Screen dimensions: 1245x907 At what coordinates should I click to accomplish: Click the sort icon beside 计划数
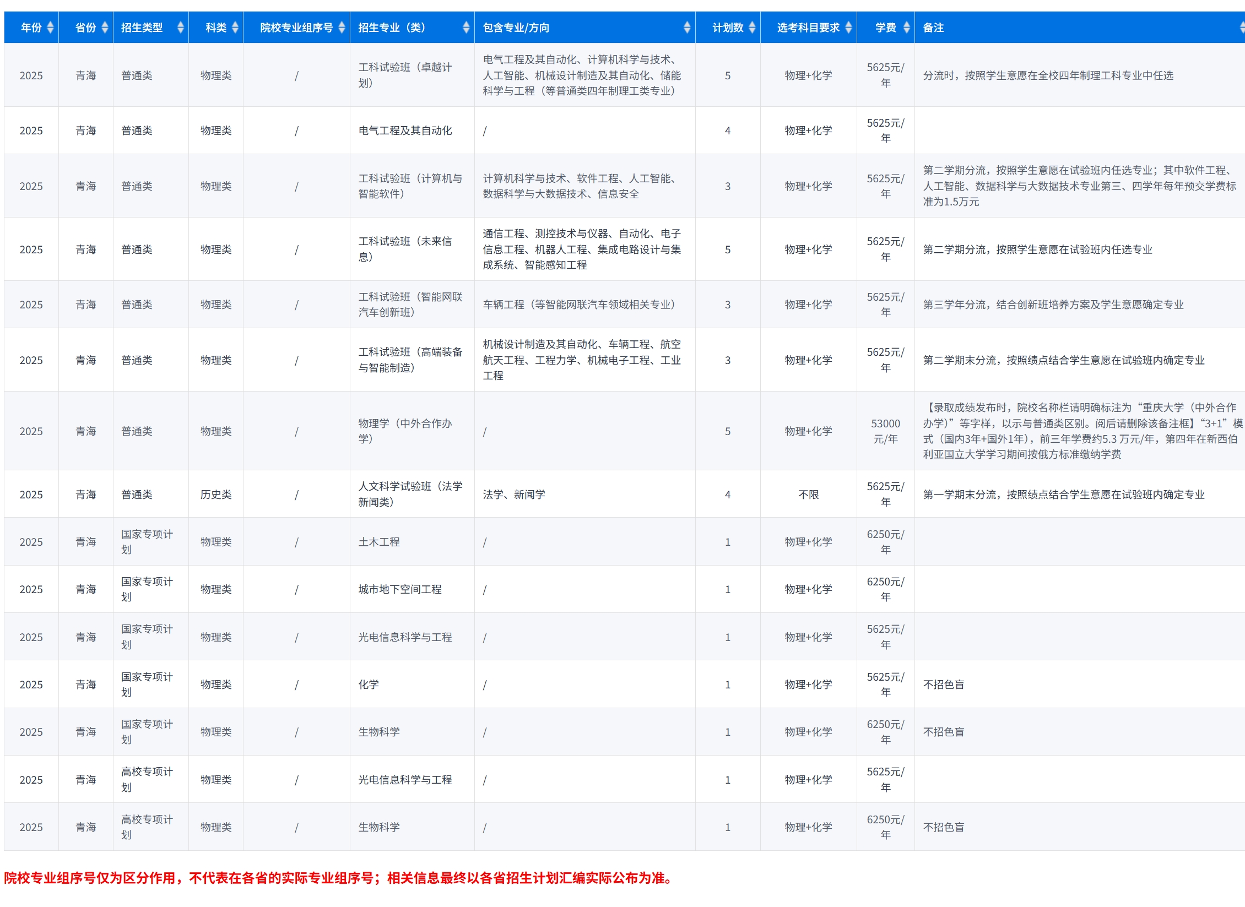point(752,28)
